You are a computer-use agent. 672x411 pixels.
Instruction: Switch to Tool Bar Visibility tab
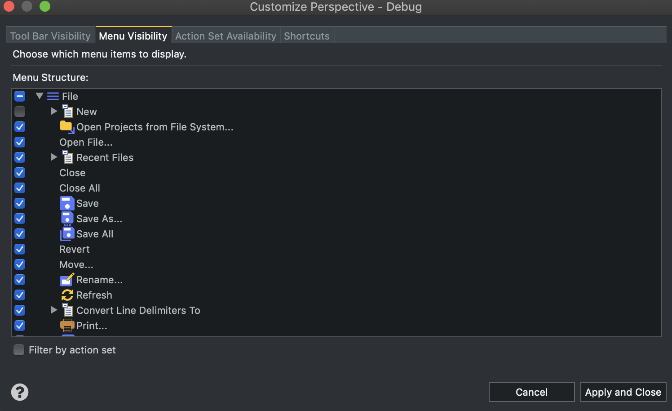[x=50, y=36]
